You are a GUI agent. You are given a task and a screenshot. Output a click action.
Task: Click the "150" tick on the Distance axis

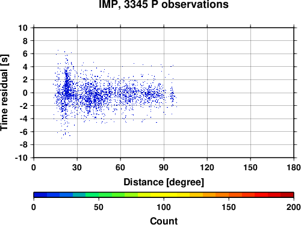(x=250, y=167)
